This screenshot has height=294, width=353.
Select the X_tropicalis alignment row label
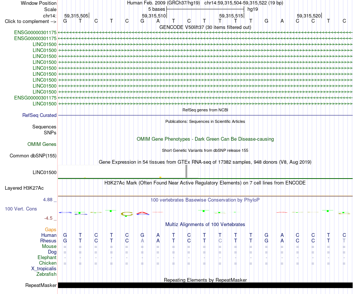pyautogui.click(x=44, y=269)
